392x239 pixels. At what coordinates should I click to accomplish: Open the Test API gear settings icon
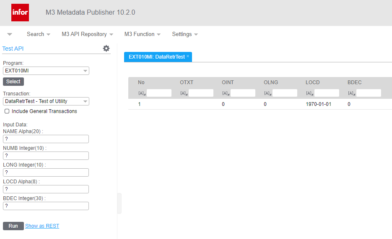pos(106,49)
